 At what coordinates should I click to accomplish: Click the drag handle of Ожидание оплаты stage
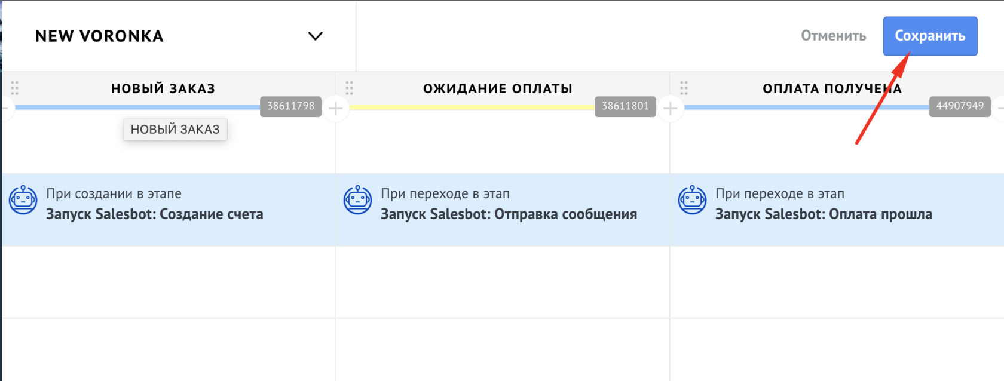tap(350, 88)
